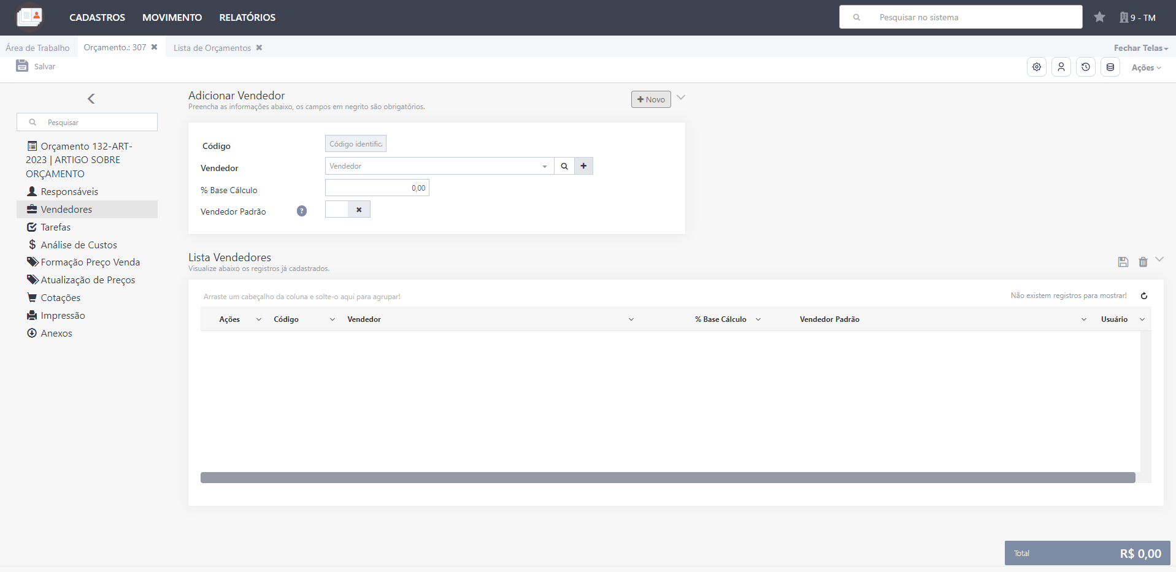Open the CADASTROS menu

(97, 18)
